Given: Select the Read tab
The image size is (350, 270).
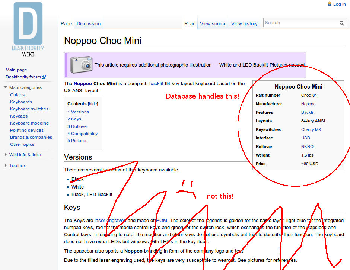Looking at the screenshot, I should point(190,23).
